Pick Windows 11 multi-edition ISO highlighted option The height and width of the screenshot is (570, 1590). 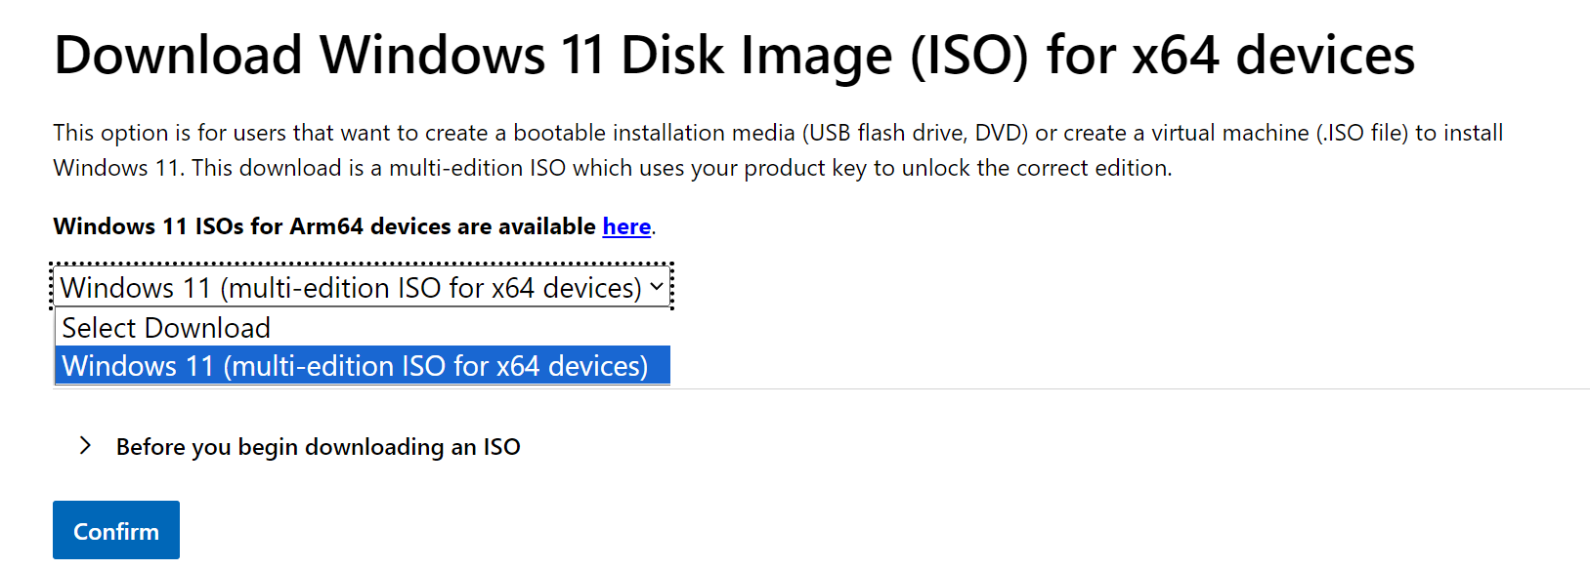coord(355,366)
